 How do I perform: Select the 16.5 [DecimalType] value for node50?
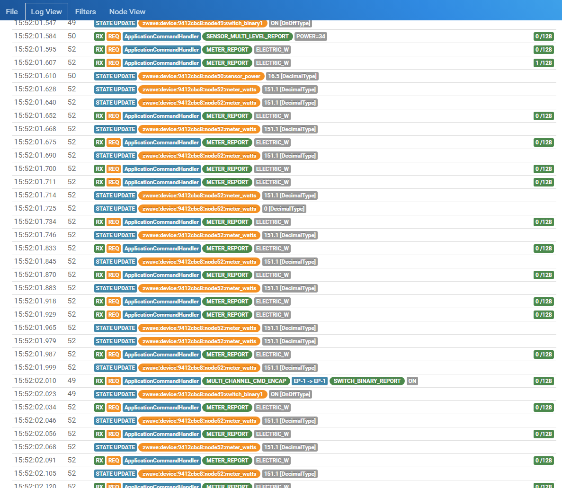tap(293, 76)
